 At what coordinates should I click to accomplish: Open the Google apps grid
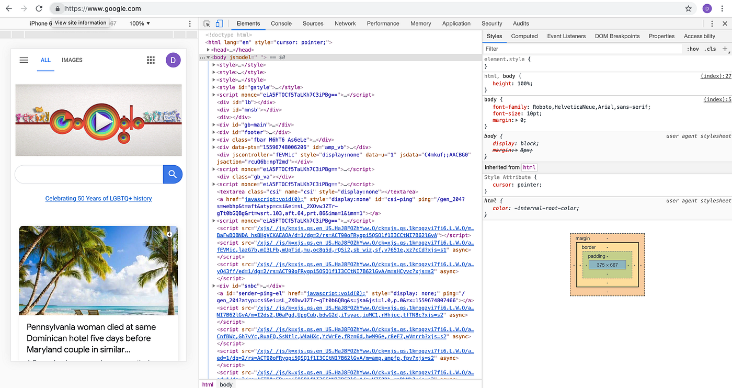[151, 60]
